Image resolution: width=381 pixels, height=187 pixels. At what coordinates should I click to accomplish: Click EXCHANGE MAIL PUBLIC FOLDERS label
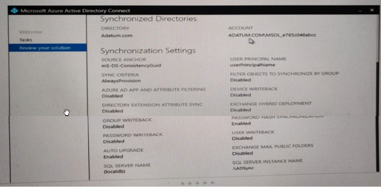273,147
